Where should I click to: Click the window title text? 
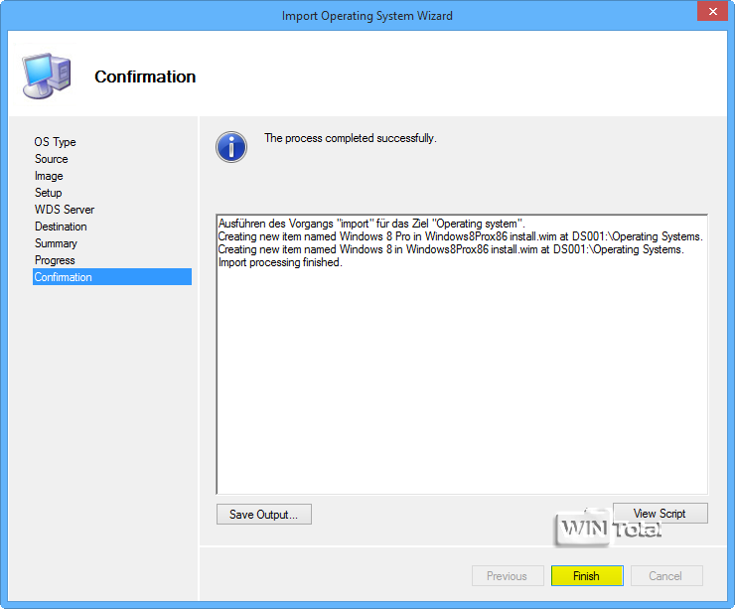tap(367, 16)
